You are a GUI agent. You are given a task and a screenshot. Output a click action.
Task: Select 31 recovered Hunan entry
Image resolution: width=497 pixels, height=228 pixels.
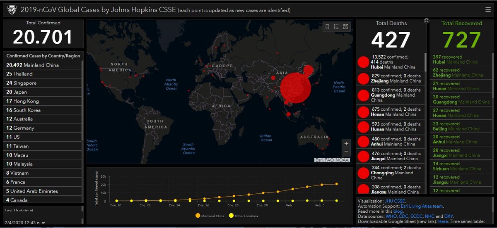pyautogui.click(x=461, y=86)
